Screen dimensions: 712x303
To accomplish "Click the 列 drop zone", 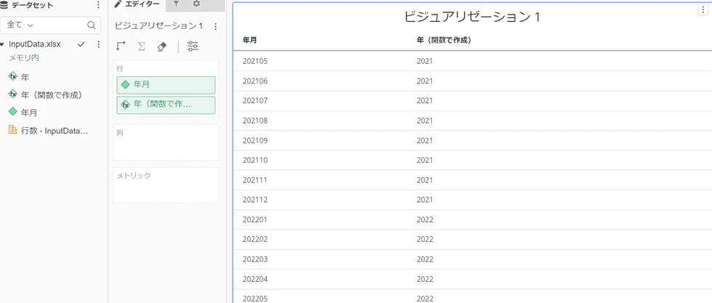I will (166, 142).
